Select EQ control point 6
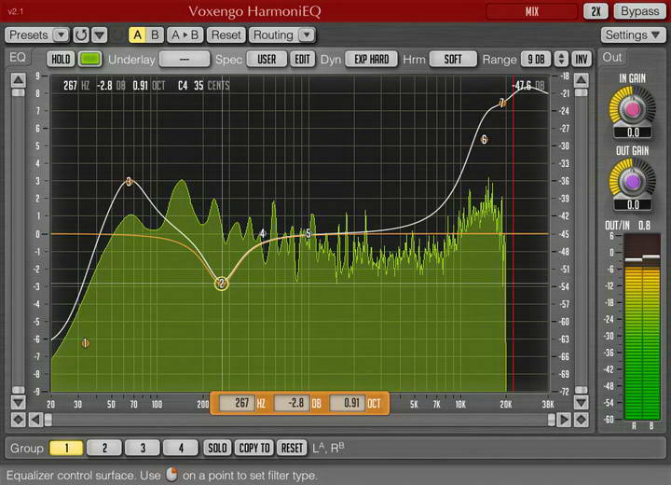Screen dimensions: 671x485 (x=484, y=139)
